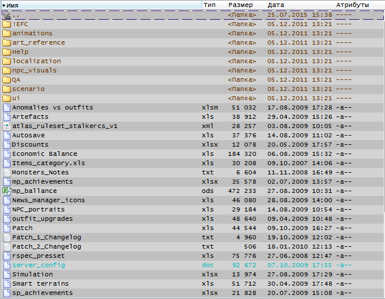The width and height of the screenshot is (385, 299).
Task: Click the date 27.06.2008 12:47
Action: [300, 256]
